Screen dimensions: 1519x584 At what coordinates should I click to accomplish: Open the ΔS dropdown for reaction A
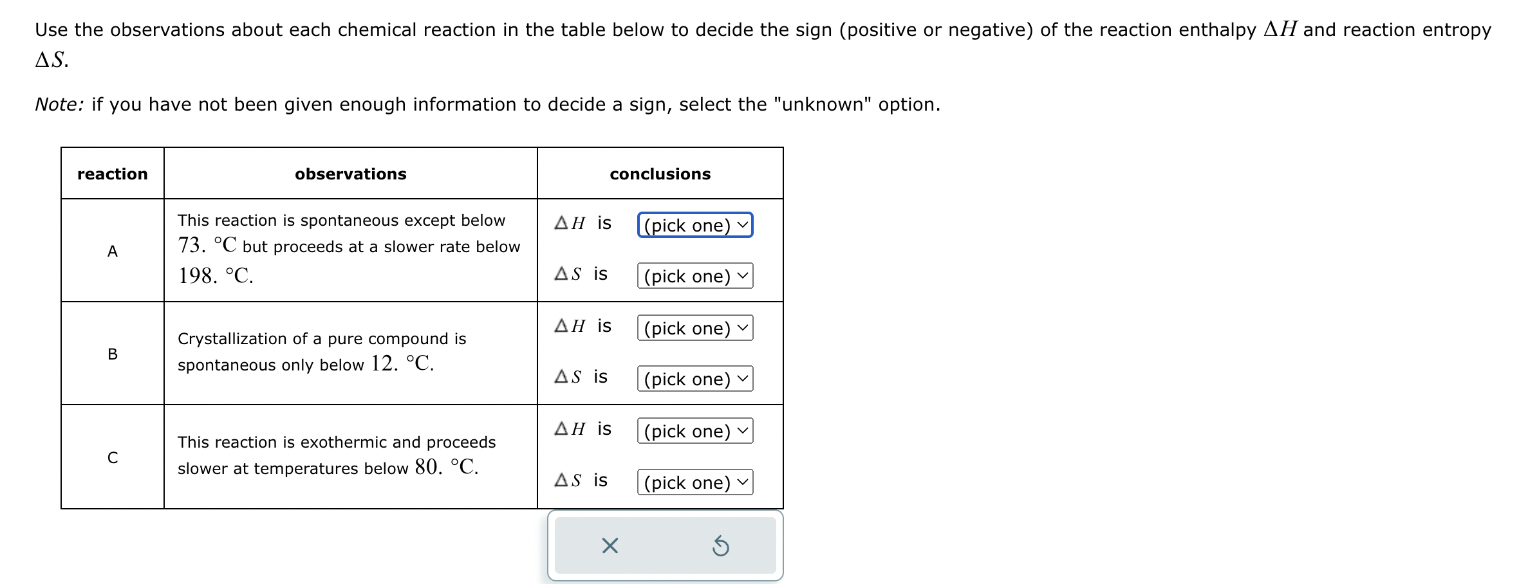point(694,277)
